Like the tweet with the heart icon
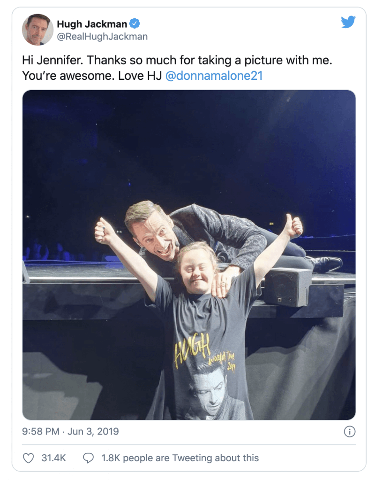Viewport: 382px width, 481px height. [29, 458]
